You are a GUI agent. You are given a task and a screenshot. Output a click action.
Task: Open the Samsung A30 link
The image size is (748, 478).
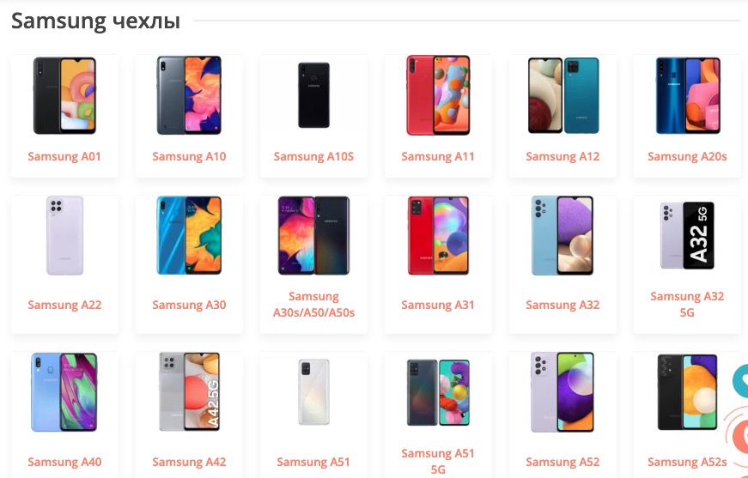[x=189, y=305]
